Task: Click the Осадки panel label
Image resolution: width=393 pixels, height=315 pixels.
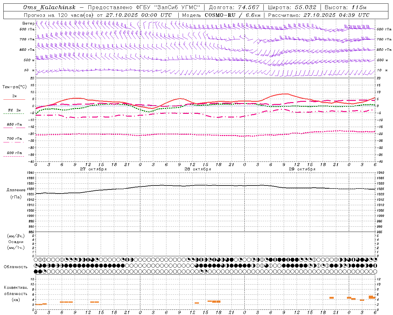Action: tap(16, 242)
